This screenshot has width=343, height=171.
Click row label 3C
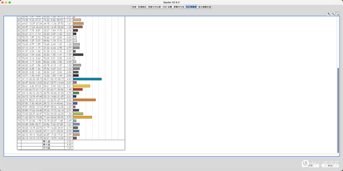[x=19, y=23]
